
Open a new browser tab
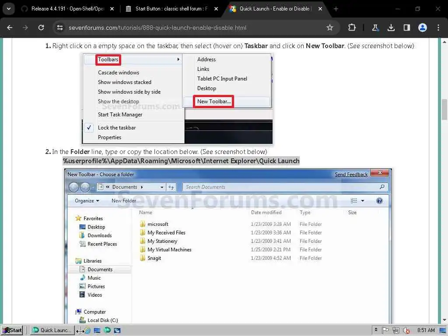[336, 9]
